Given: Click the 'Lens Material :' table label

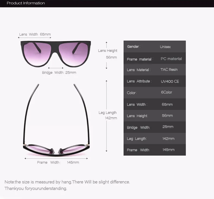Looking at the screenshot, I should pos(139,70).
